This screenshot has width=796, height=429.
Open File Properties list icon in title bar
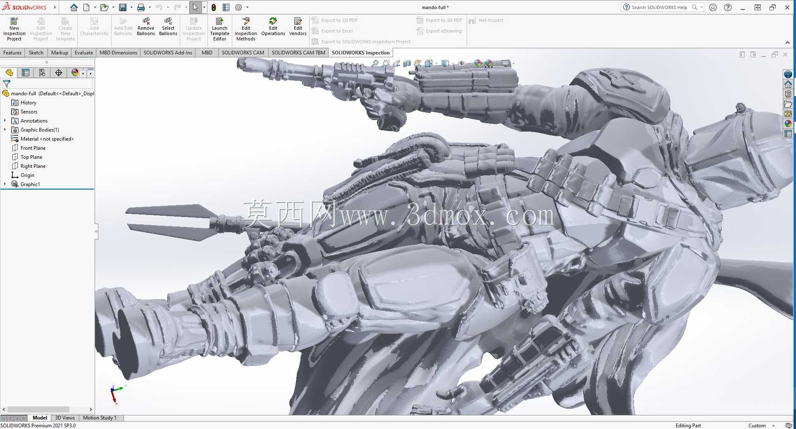(226, 7)
